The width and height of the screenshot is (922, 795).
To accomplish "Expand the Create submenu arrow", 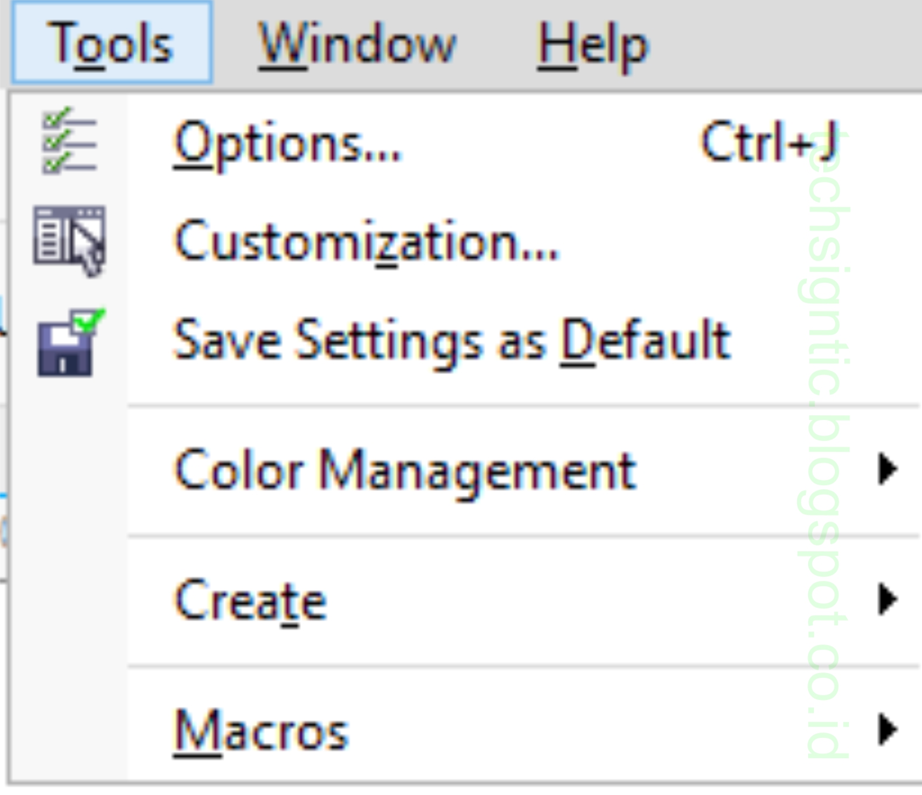I will pos(888,598).
